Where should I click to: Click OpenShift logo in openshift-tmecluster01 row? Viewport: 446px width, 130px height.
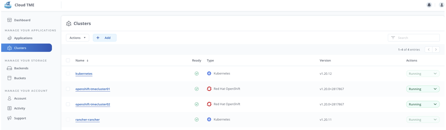click(209, 89)
